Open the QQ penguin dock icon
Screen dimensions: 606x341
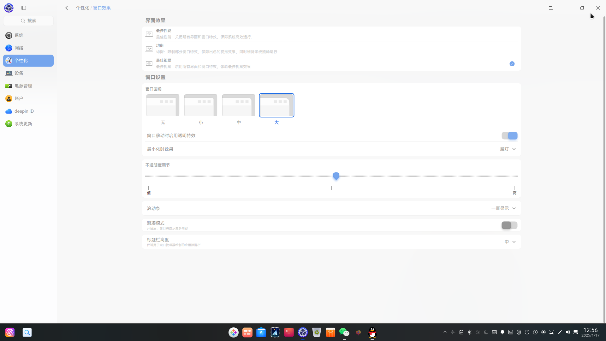pos(372,332)
